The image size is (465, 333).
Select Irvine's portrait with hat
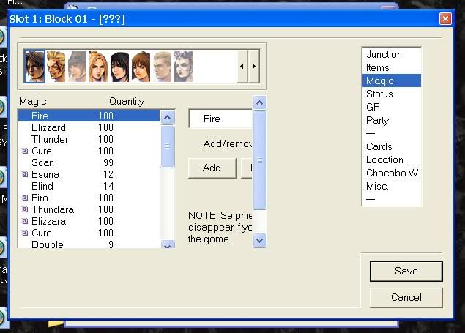(77, 67)
